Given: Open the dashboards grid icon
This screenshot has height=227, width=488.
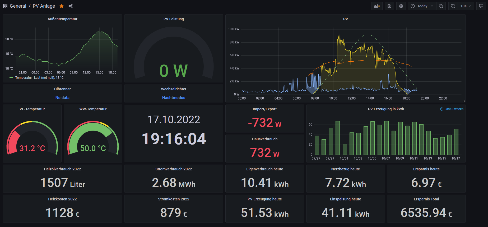Looking at the screenshot, I should pyautogui.click(x=5, y=6).
